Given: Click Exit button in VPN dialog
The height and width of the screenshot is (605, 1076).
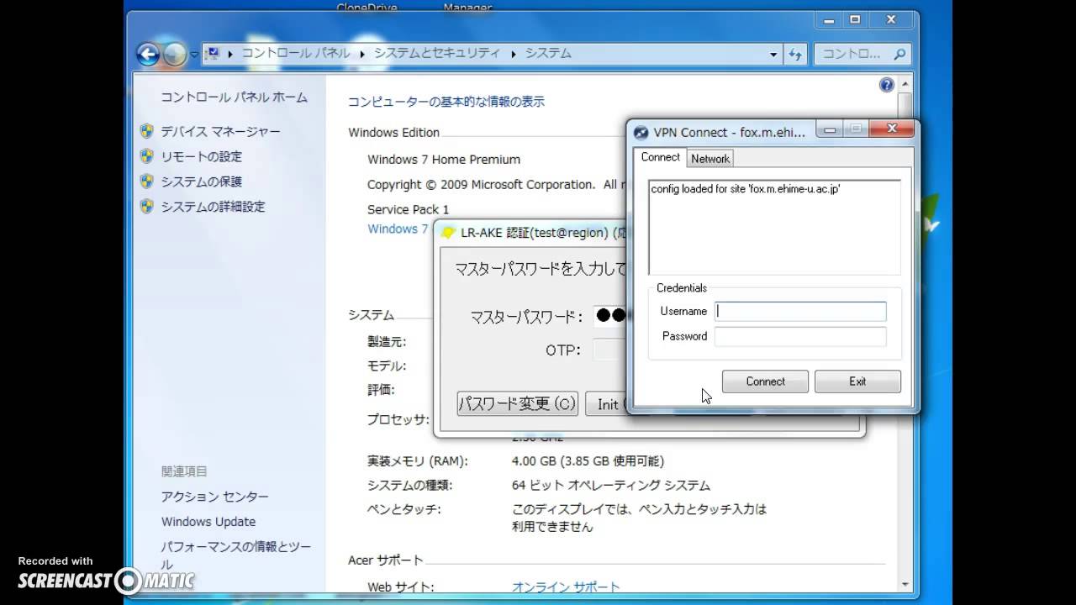Looking at the screenshot, I should pos(857,381).
